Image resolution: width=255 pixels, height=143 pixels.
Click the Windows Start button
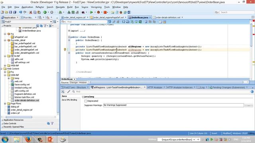coord(5,139)
